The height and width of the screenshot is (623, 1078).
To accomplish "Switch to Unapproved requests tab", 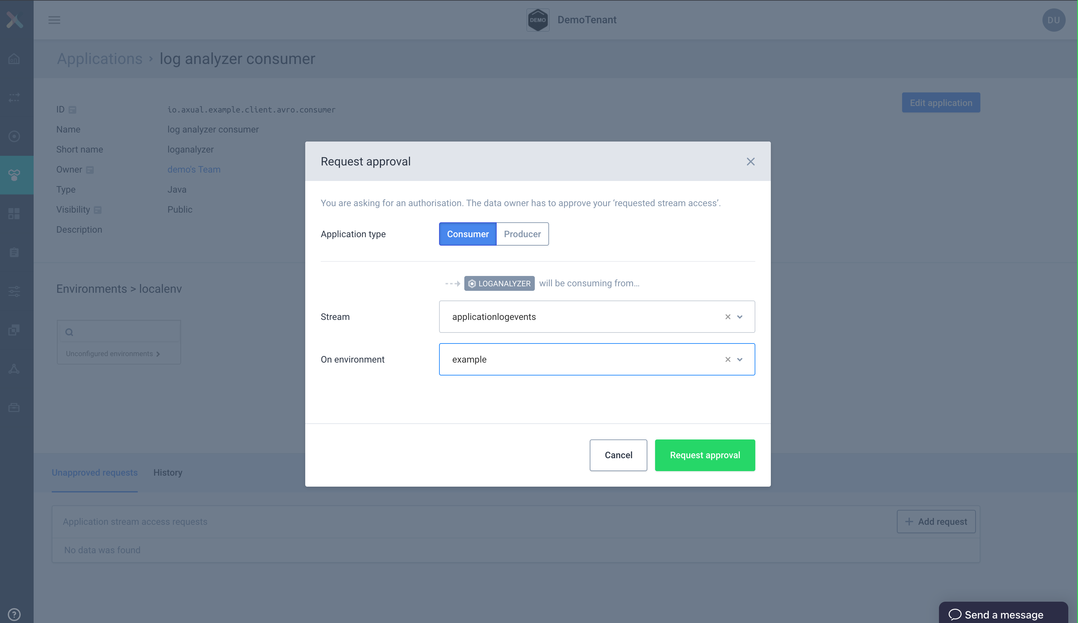I will [x=94, y=472].
